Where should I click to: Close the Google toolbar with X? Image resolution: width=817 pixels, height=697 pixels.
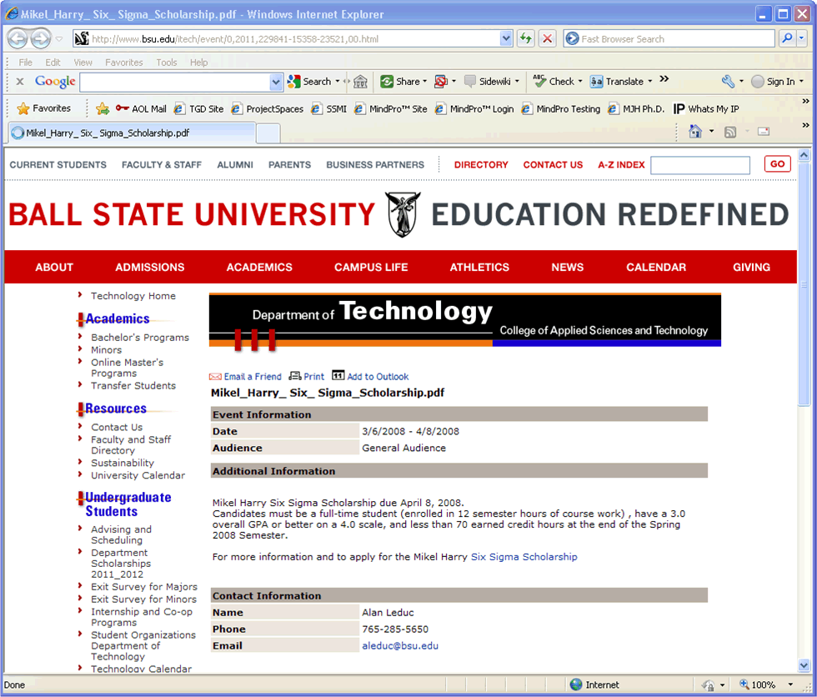19,82
